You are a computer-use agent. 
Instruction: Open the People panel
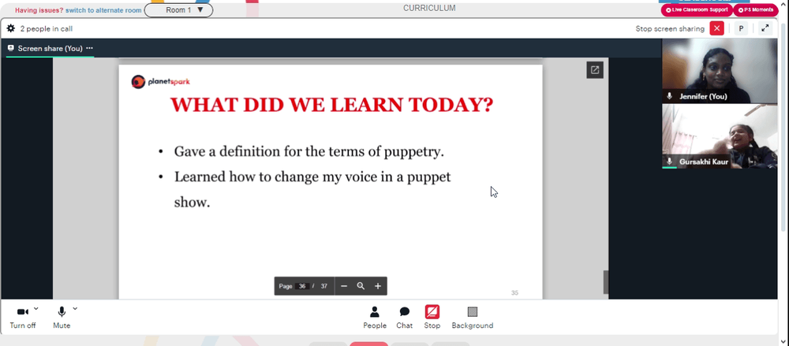tap(375, 318)
